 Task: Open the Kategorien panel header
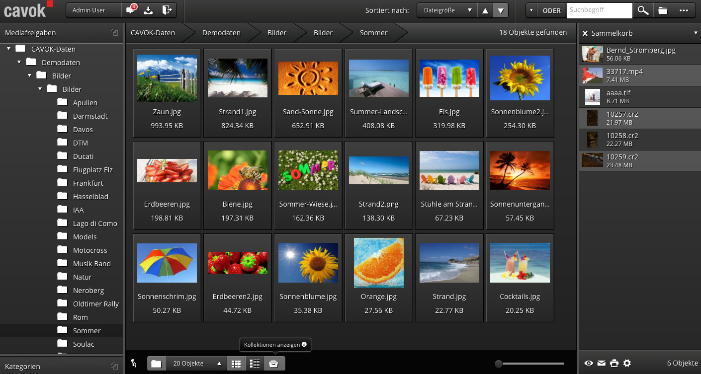[61, 366]
